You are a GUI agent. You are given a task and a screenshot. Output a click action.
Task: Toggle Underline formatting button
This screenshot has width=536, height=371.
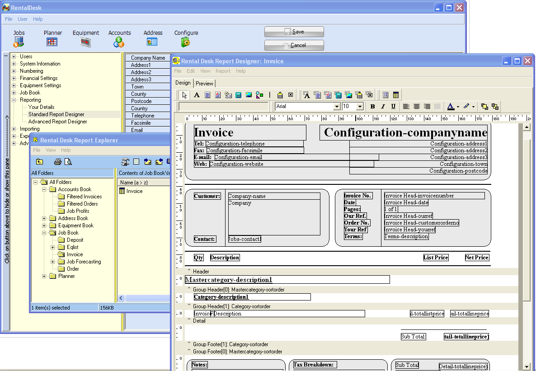[x=393, y=107]
